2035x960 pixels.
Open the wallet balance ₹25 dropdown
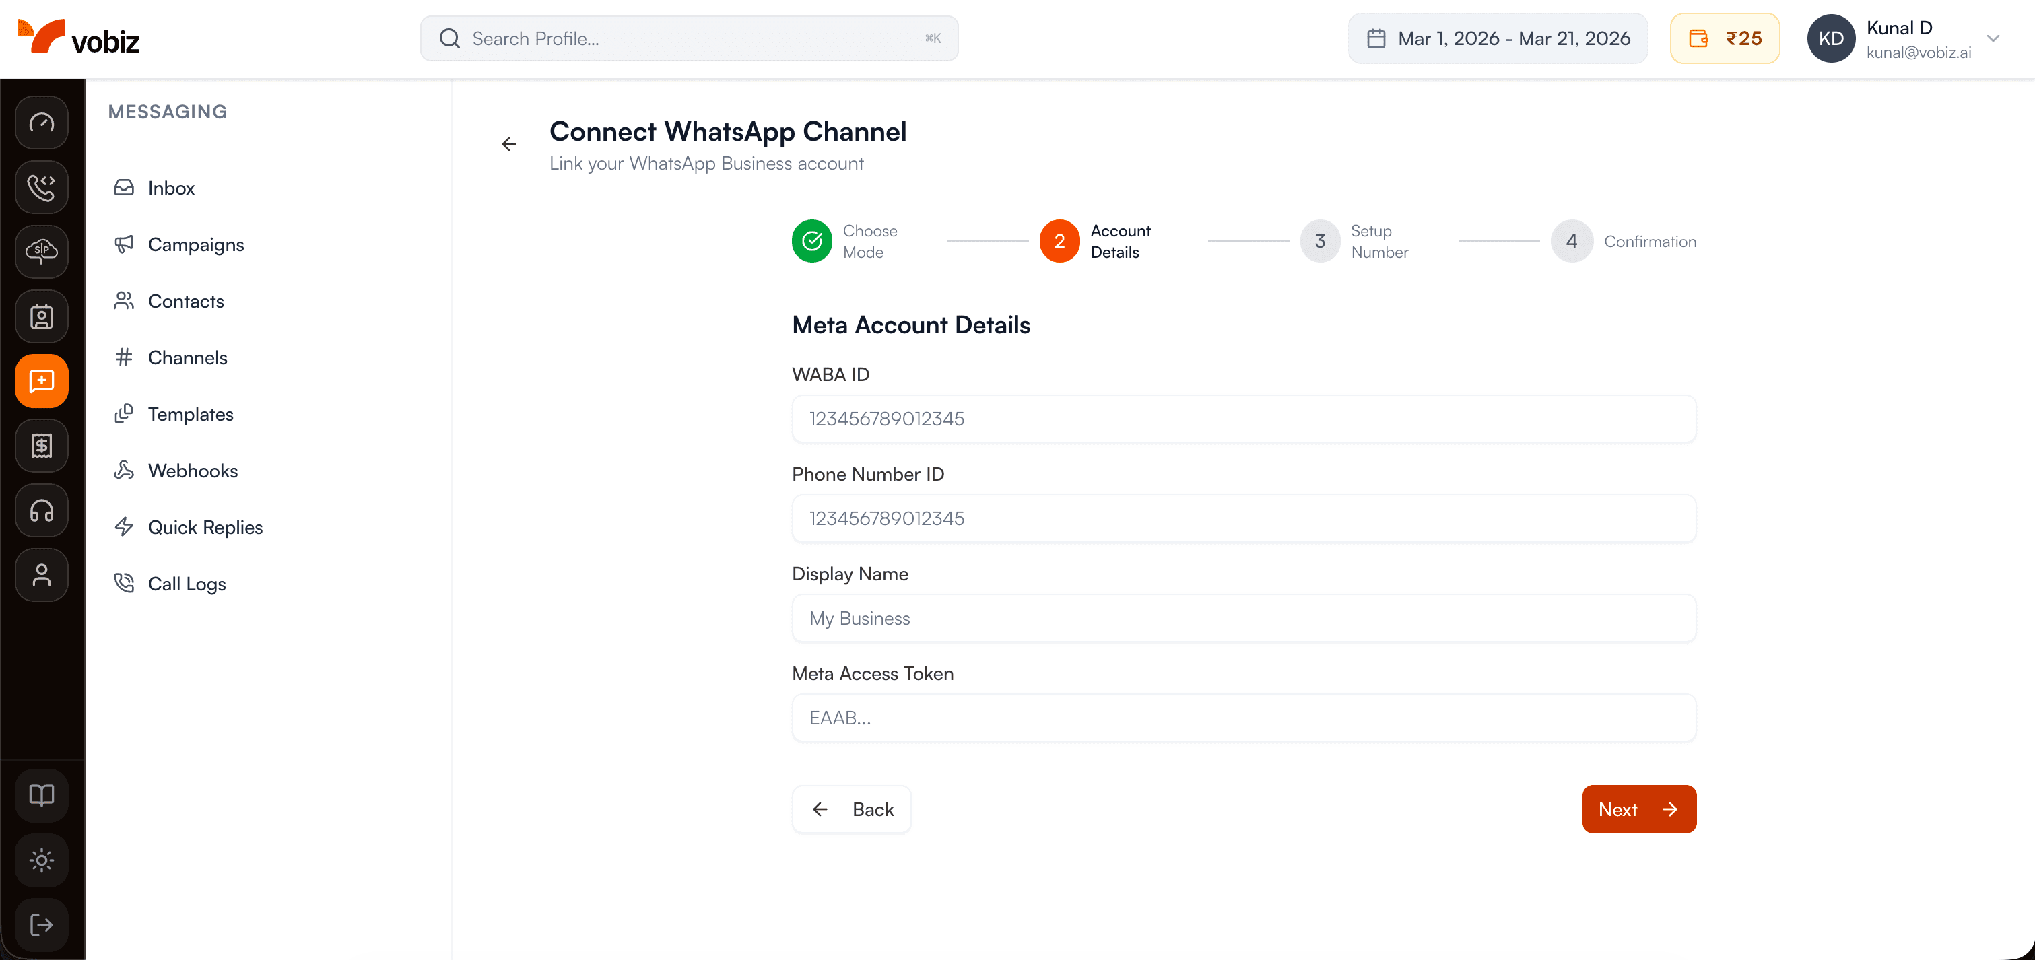pyautogui.click(x=1725, y=38)
